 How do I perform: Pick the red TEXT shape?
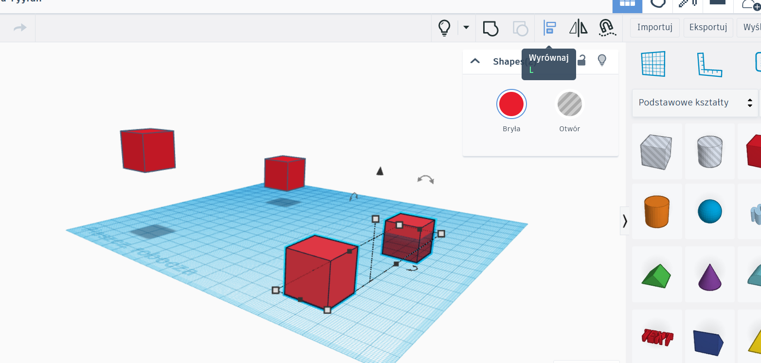pyautogui.click(x=657, y=337)
